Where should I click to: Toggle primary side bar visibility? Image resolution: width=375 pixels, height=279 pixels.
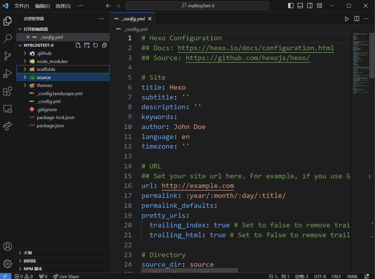coord(291,6)
